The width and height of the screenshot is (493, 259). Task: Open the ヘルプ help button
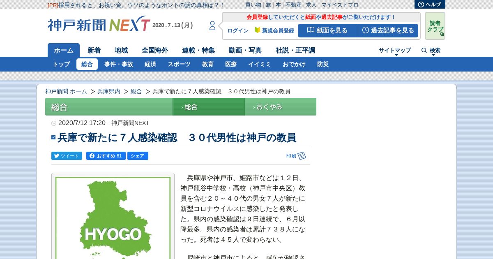430,5
